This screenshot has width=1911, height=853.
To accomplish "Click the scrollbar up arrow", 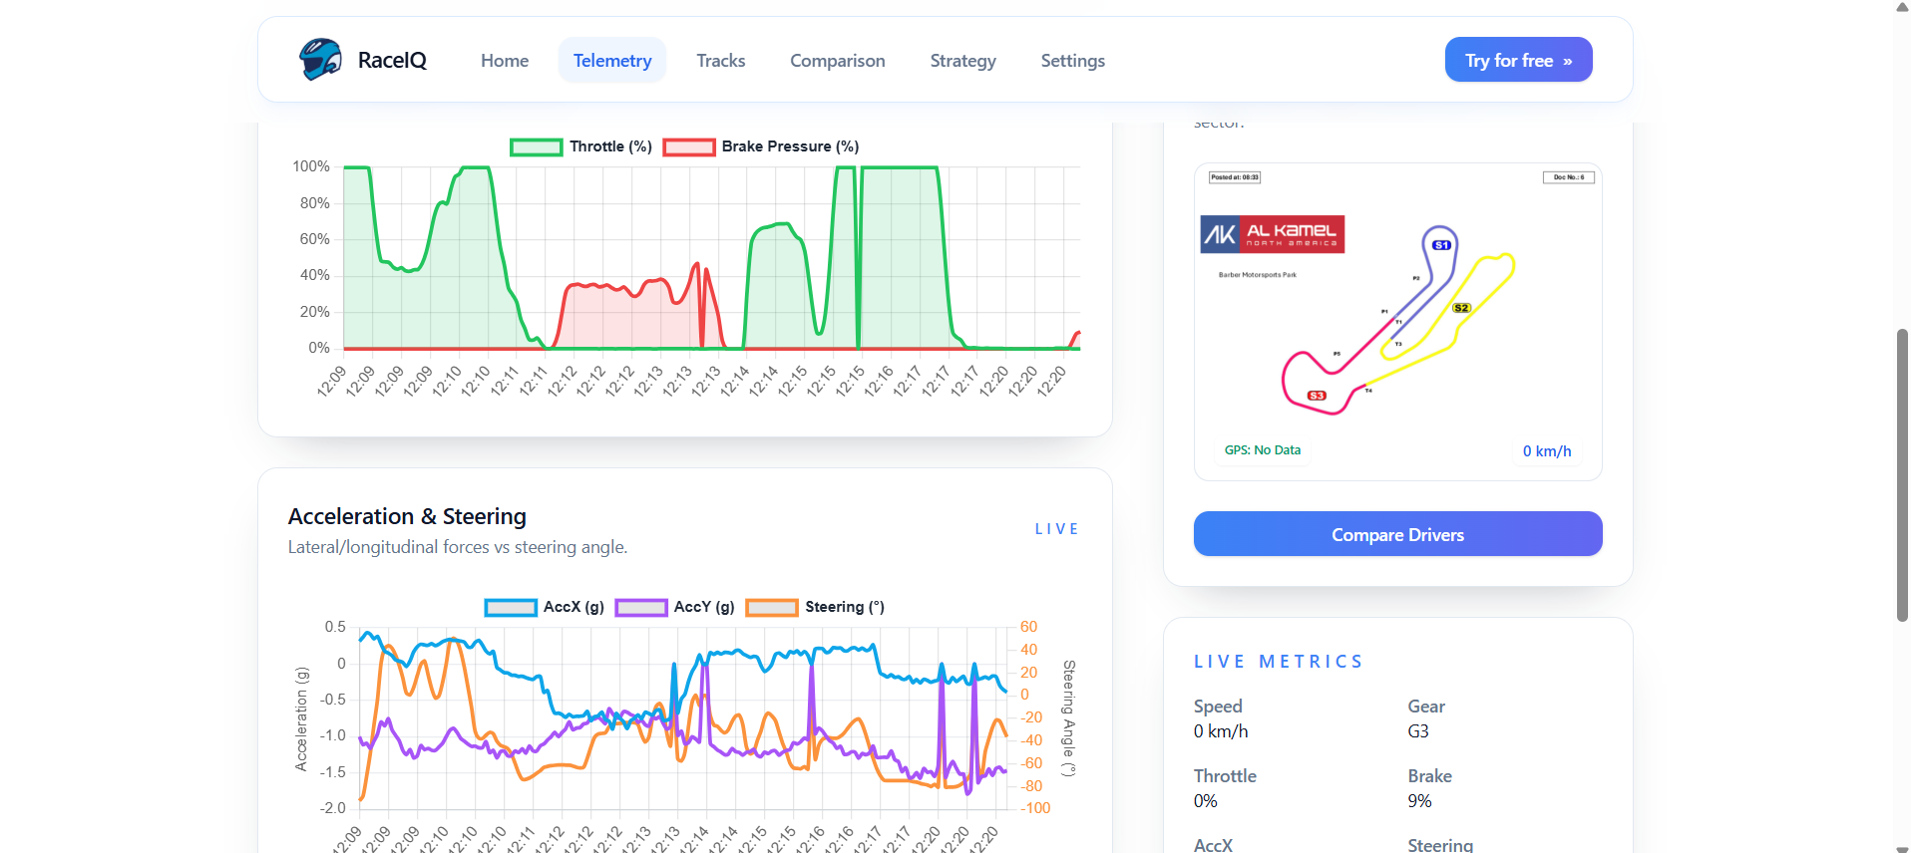I will pyautogui.click(x=1902, y=7).
